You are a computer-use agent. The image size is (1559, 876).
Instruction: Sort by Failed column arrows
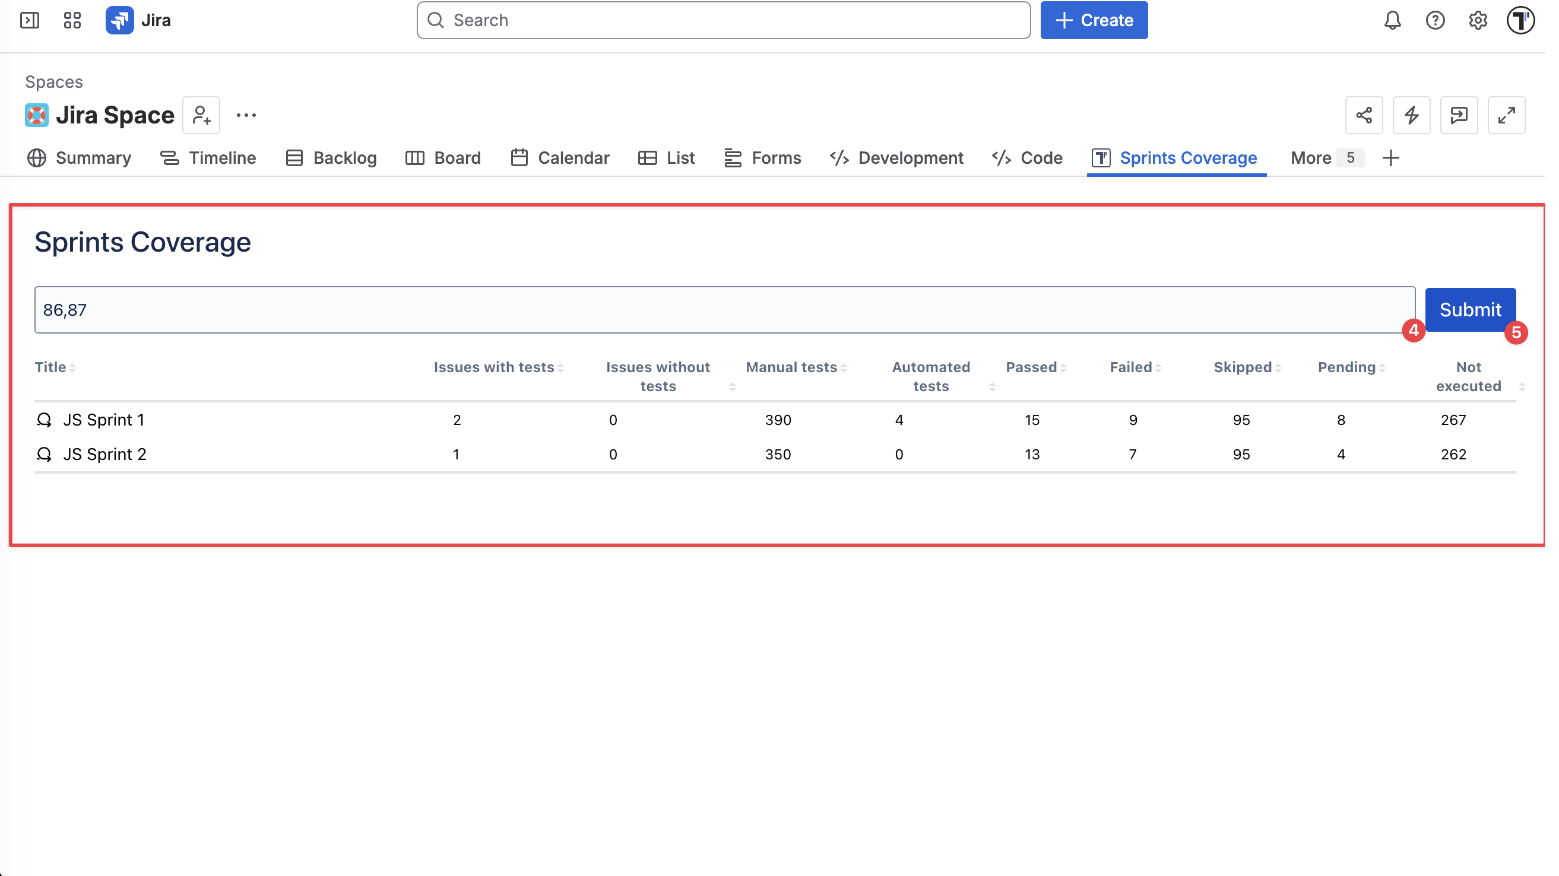point(1158,368)
